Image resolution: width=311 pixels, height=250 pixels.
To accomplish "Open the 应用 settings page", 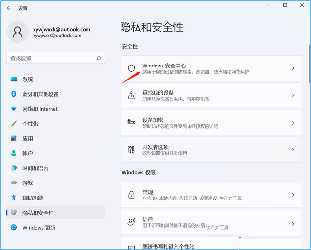I will [56, 138].
